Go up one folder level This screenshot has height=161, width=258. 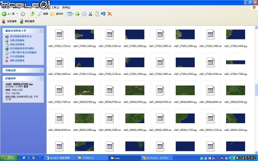coord(32,14)
